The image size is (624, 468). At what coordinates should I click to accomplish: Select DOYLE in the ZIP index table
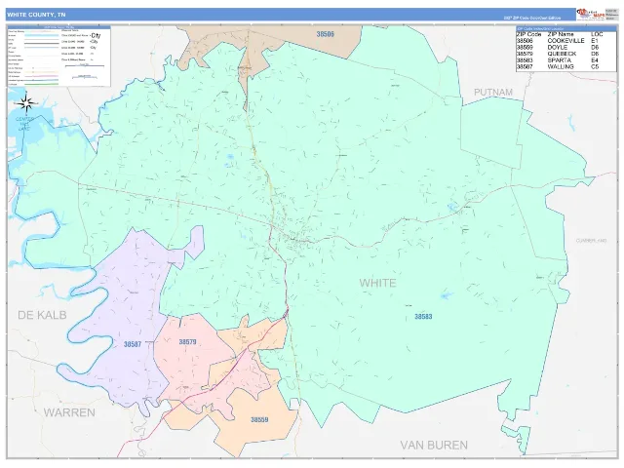tap(558, 48)
